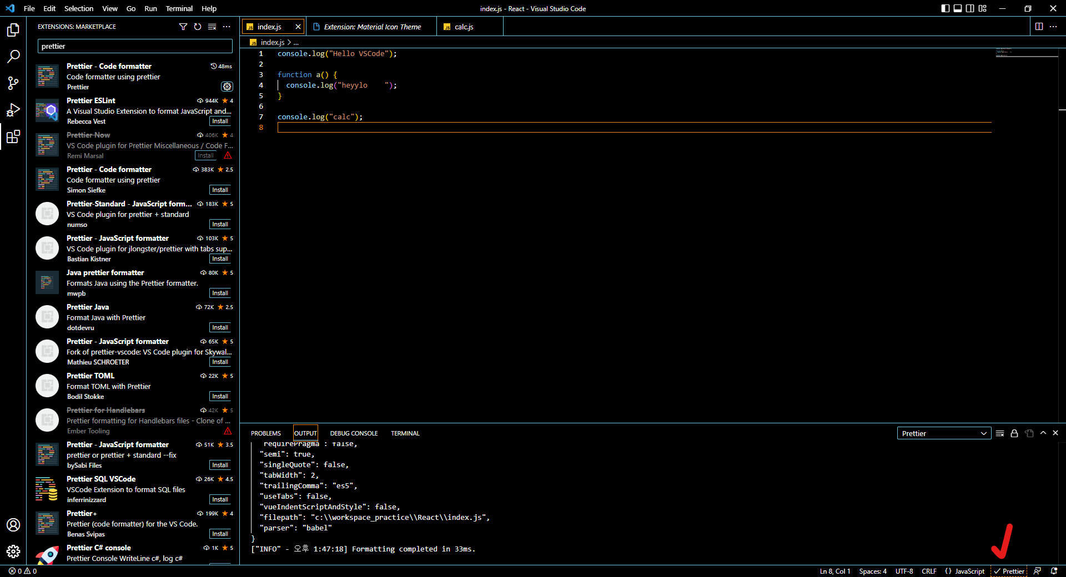Viewport: 1066px width, 577px height.
Task: Click the extensions search input field
Action: coord(135,46)
